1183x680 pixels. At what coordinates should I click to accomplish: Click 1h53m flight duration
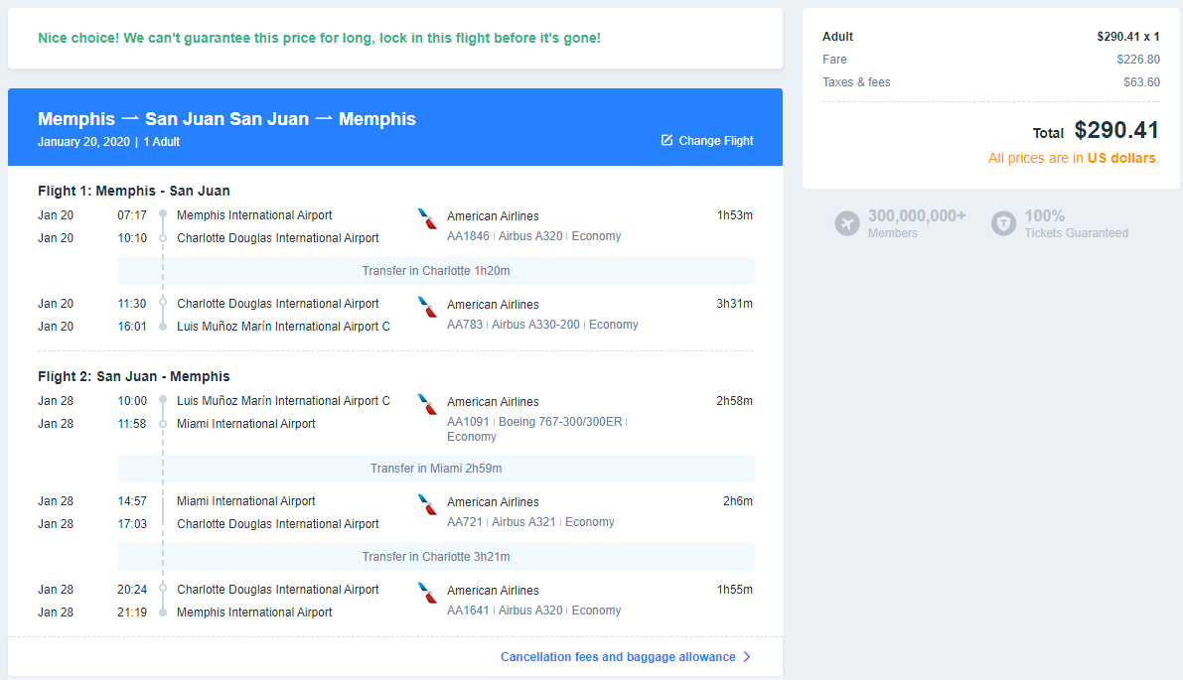tap(735, 214)
